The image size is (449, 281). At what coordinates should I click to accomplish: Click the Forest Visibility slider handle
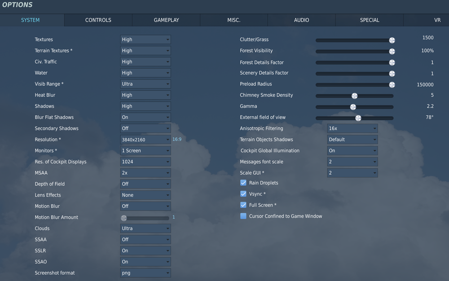point(392,52)
